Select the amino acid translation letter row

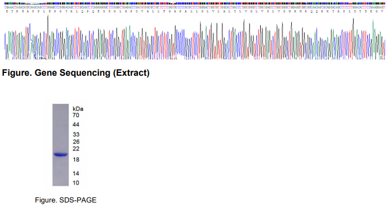[195, 11]
